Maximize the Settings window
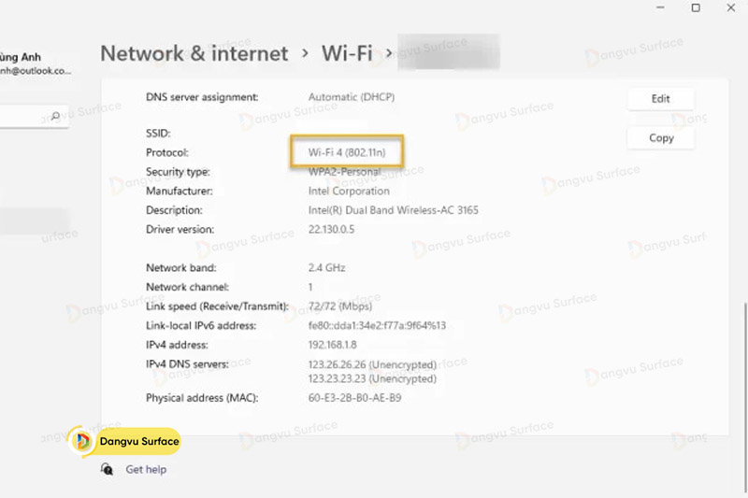748x498 pixels. coord(696,7)
